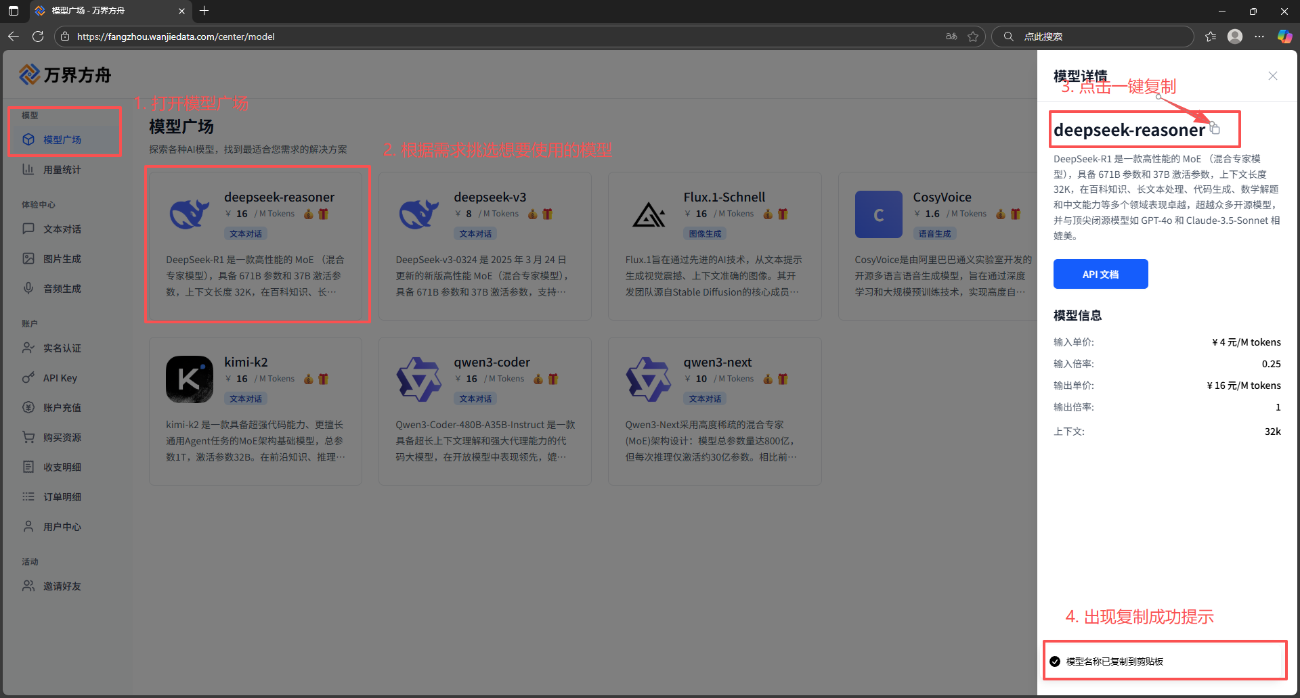Click the 邀请好友 sidebar icon
The width and height of the screenshot is (1300, 698).
(x=28, y=586)
